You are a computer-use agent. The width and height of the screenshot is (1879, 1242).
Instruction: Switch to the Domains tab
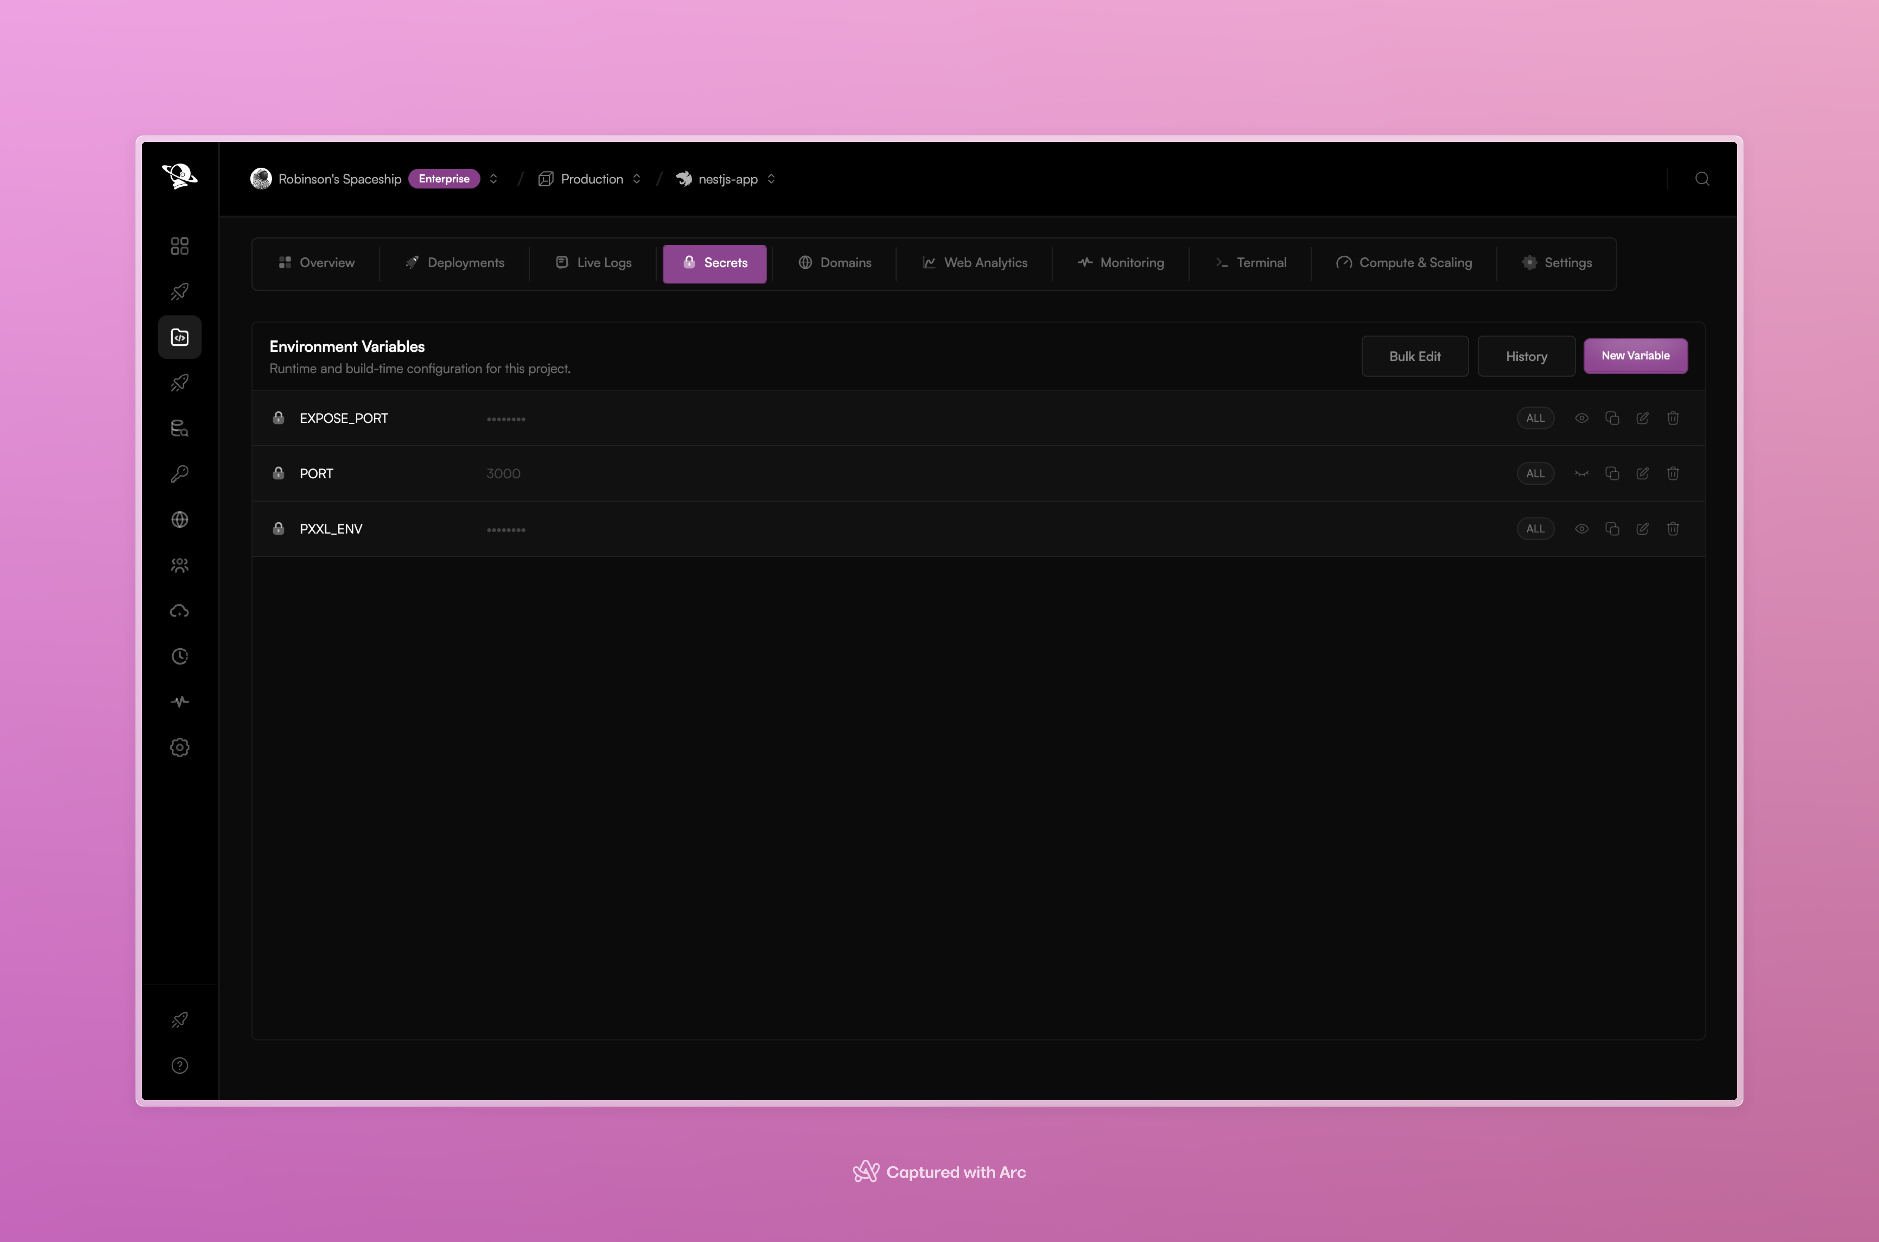[834, 263]
